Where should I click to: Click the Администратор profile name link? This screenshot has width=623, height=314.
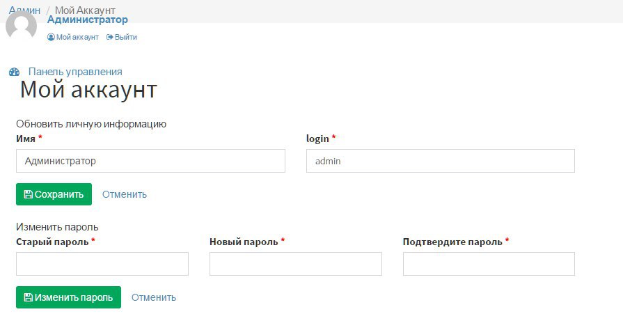[x=88, y=19]
